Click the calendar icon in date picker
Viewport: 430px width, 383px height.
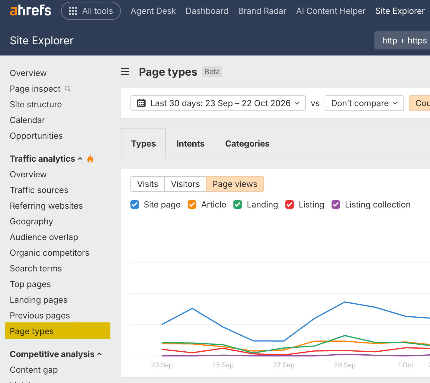tap(141, 103)
